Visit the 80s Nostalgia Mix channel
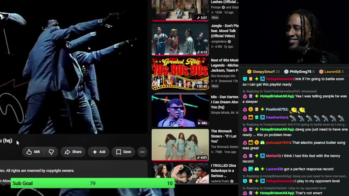This screenshot has height=196, width=349. [223, 76]
